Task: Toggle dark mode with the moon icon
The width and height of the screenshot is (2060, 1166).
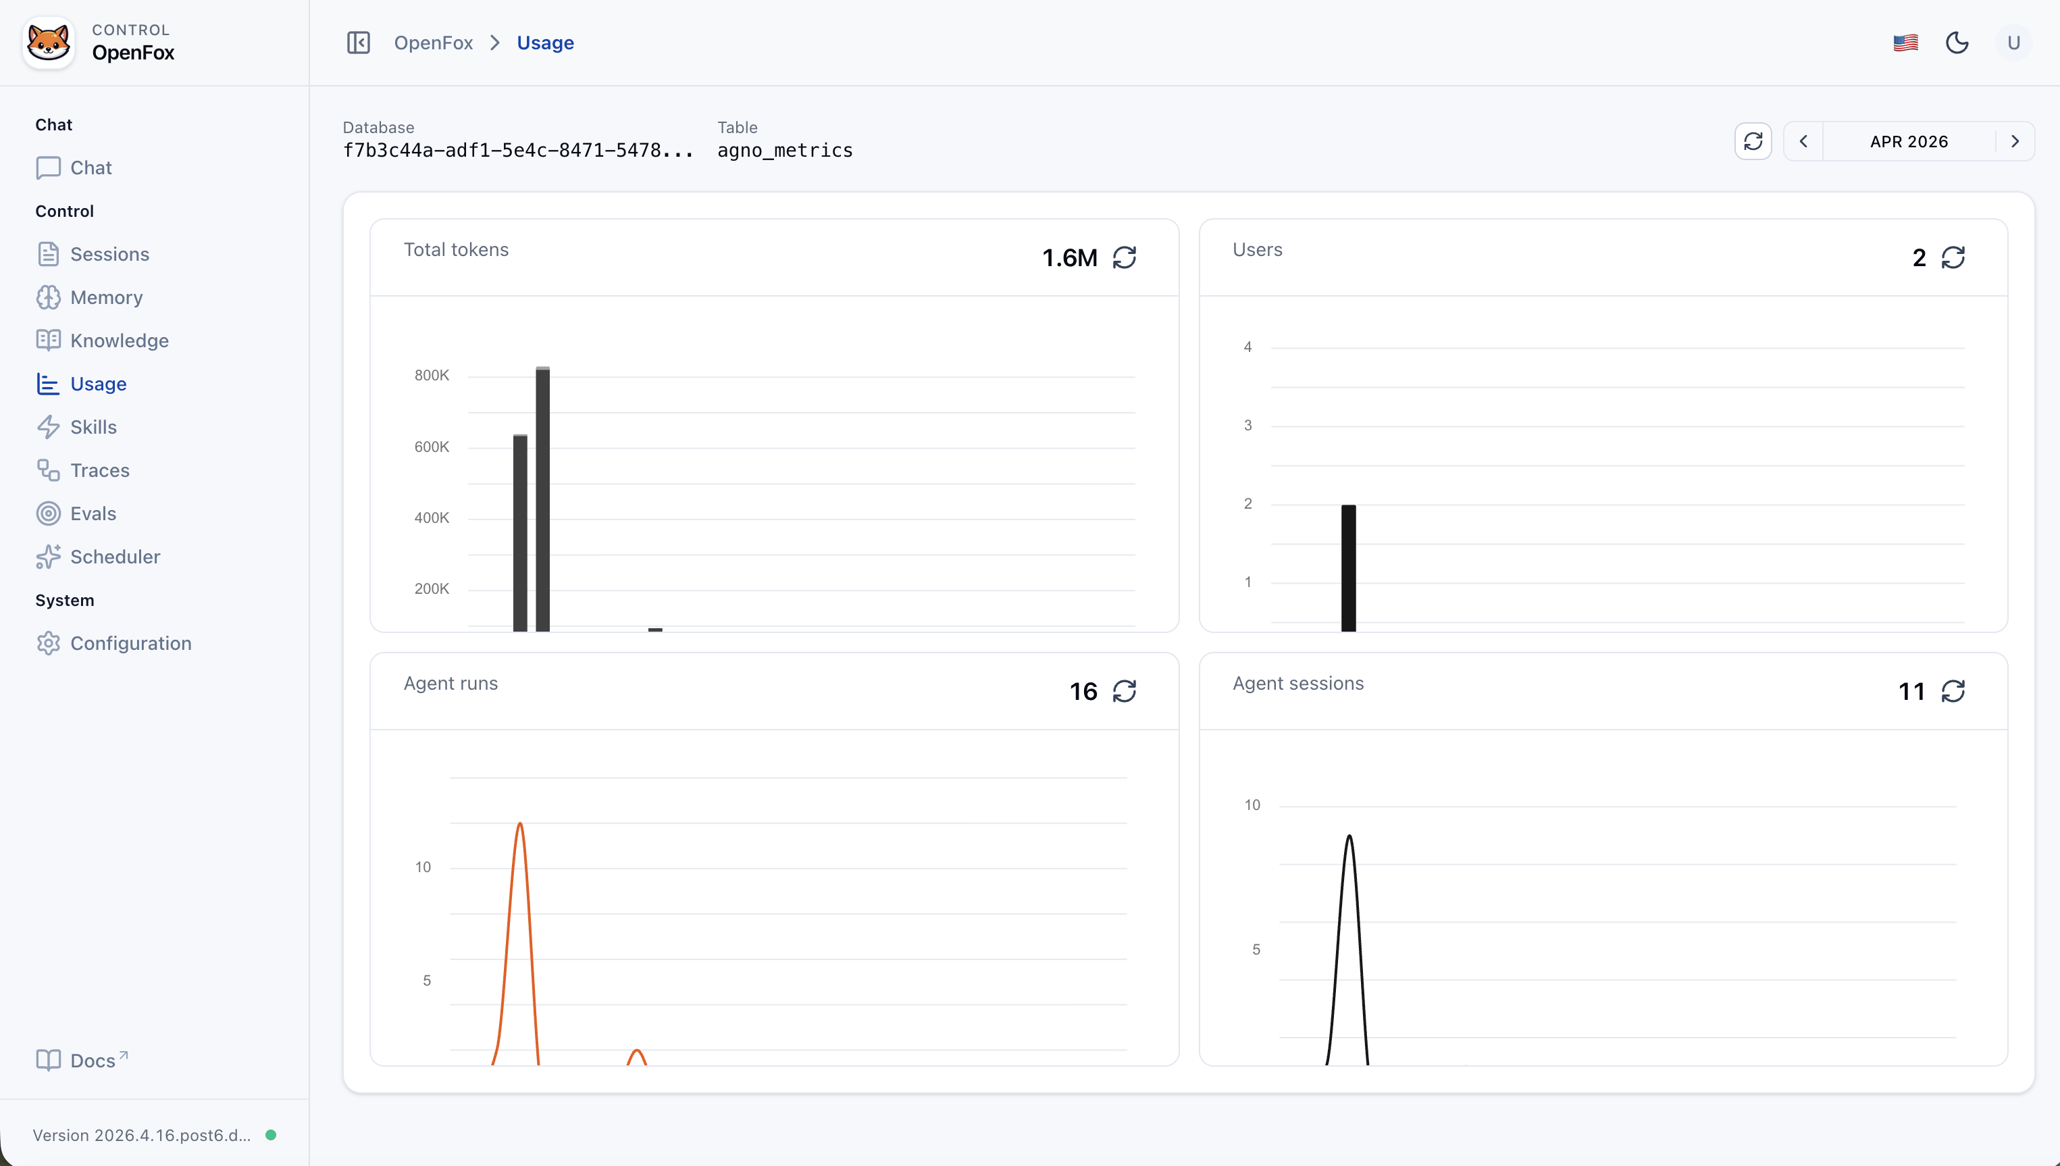Action: pyautogui.click(x=1957, y=43)
